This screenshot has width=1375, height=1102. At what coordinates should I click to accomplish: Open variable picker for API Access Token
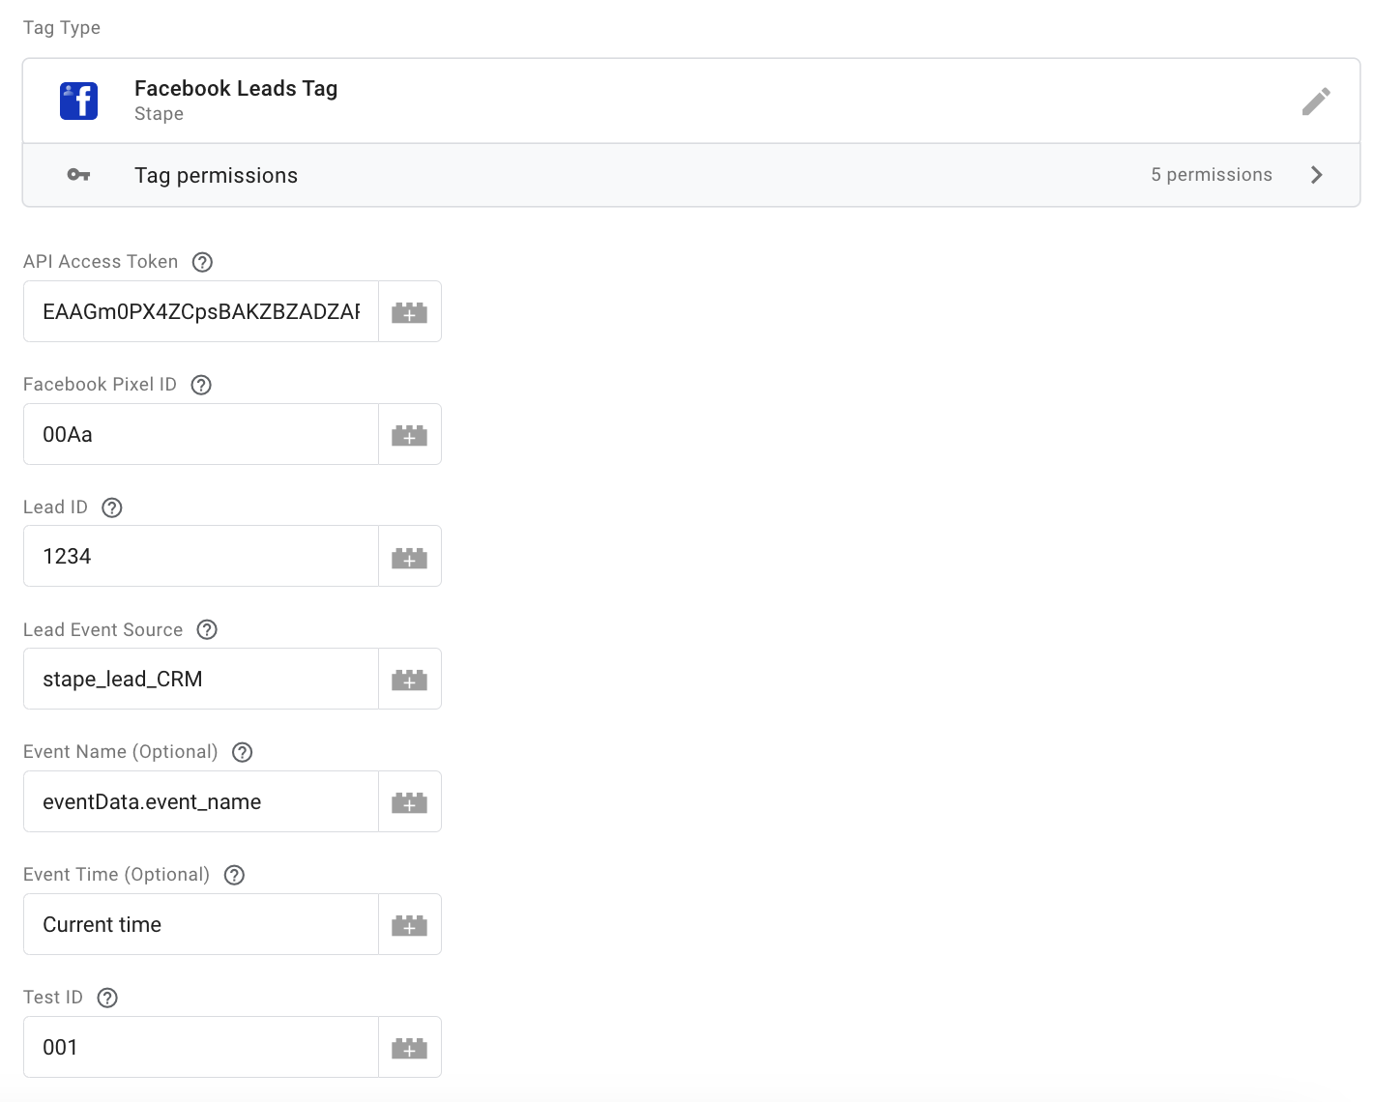(409, 311)
